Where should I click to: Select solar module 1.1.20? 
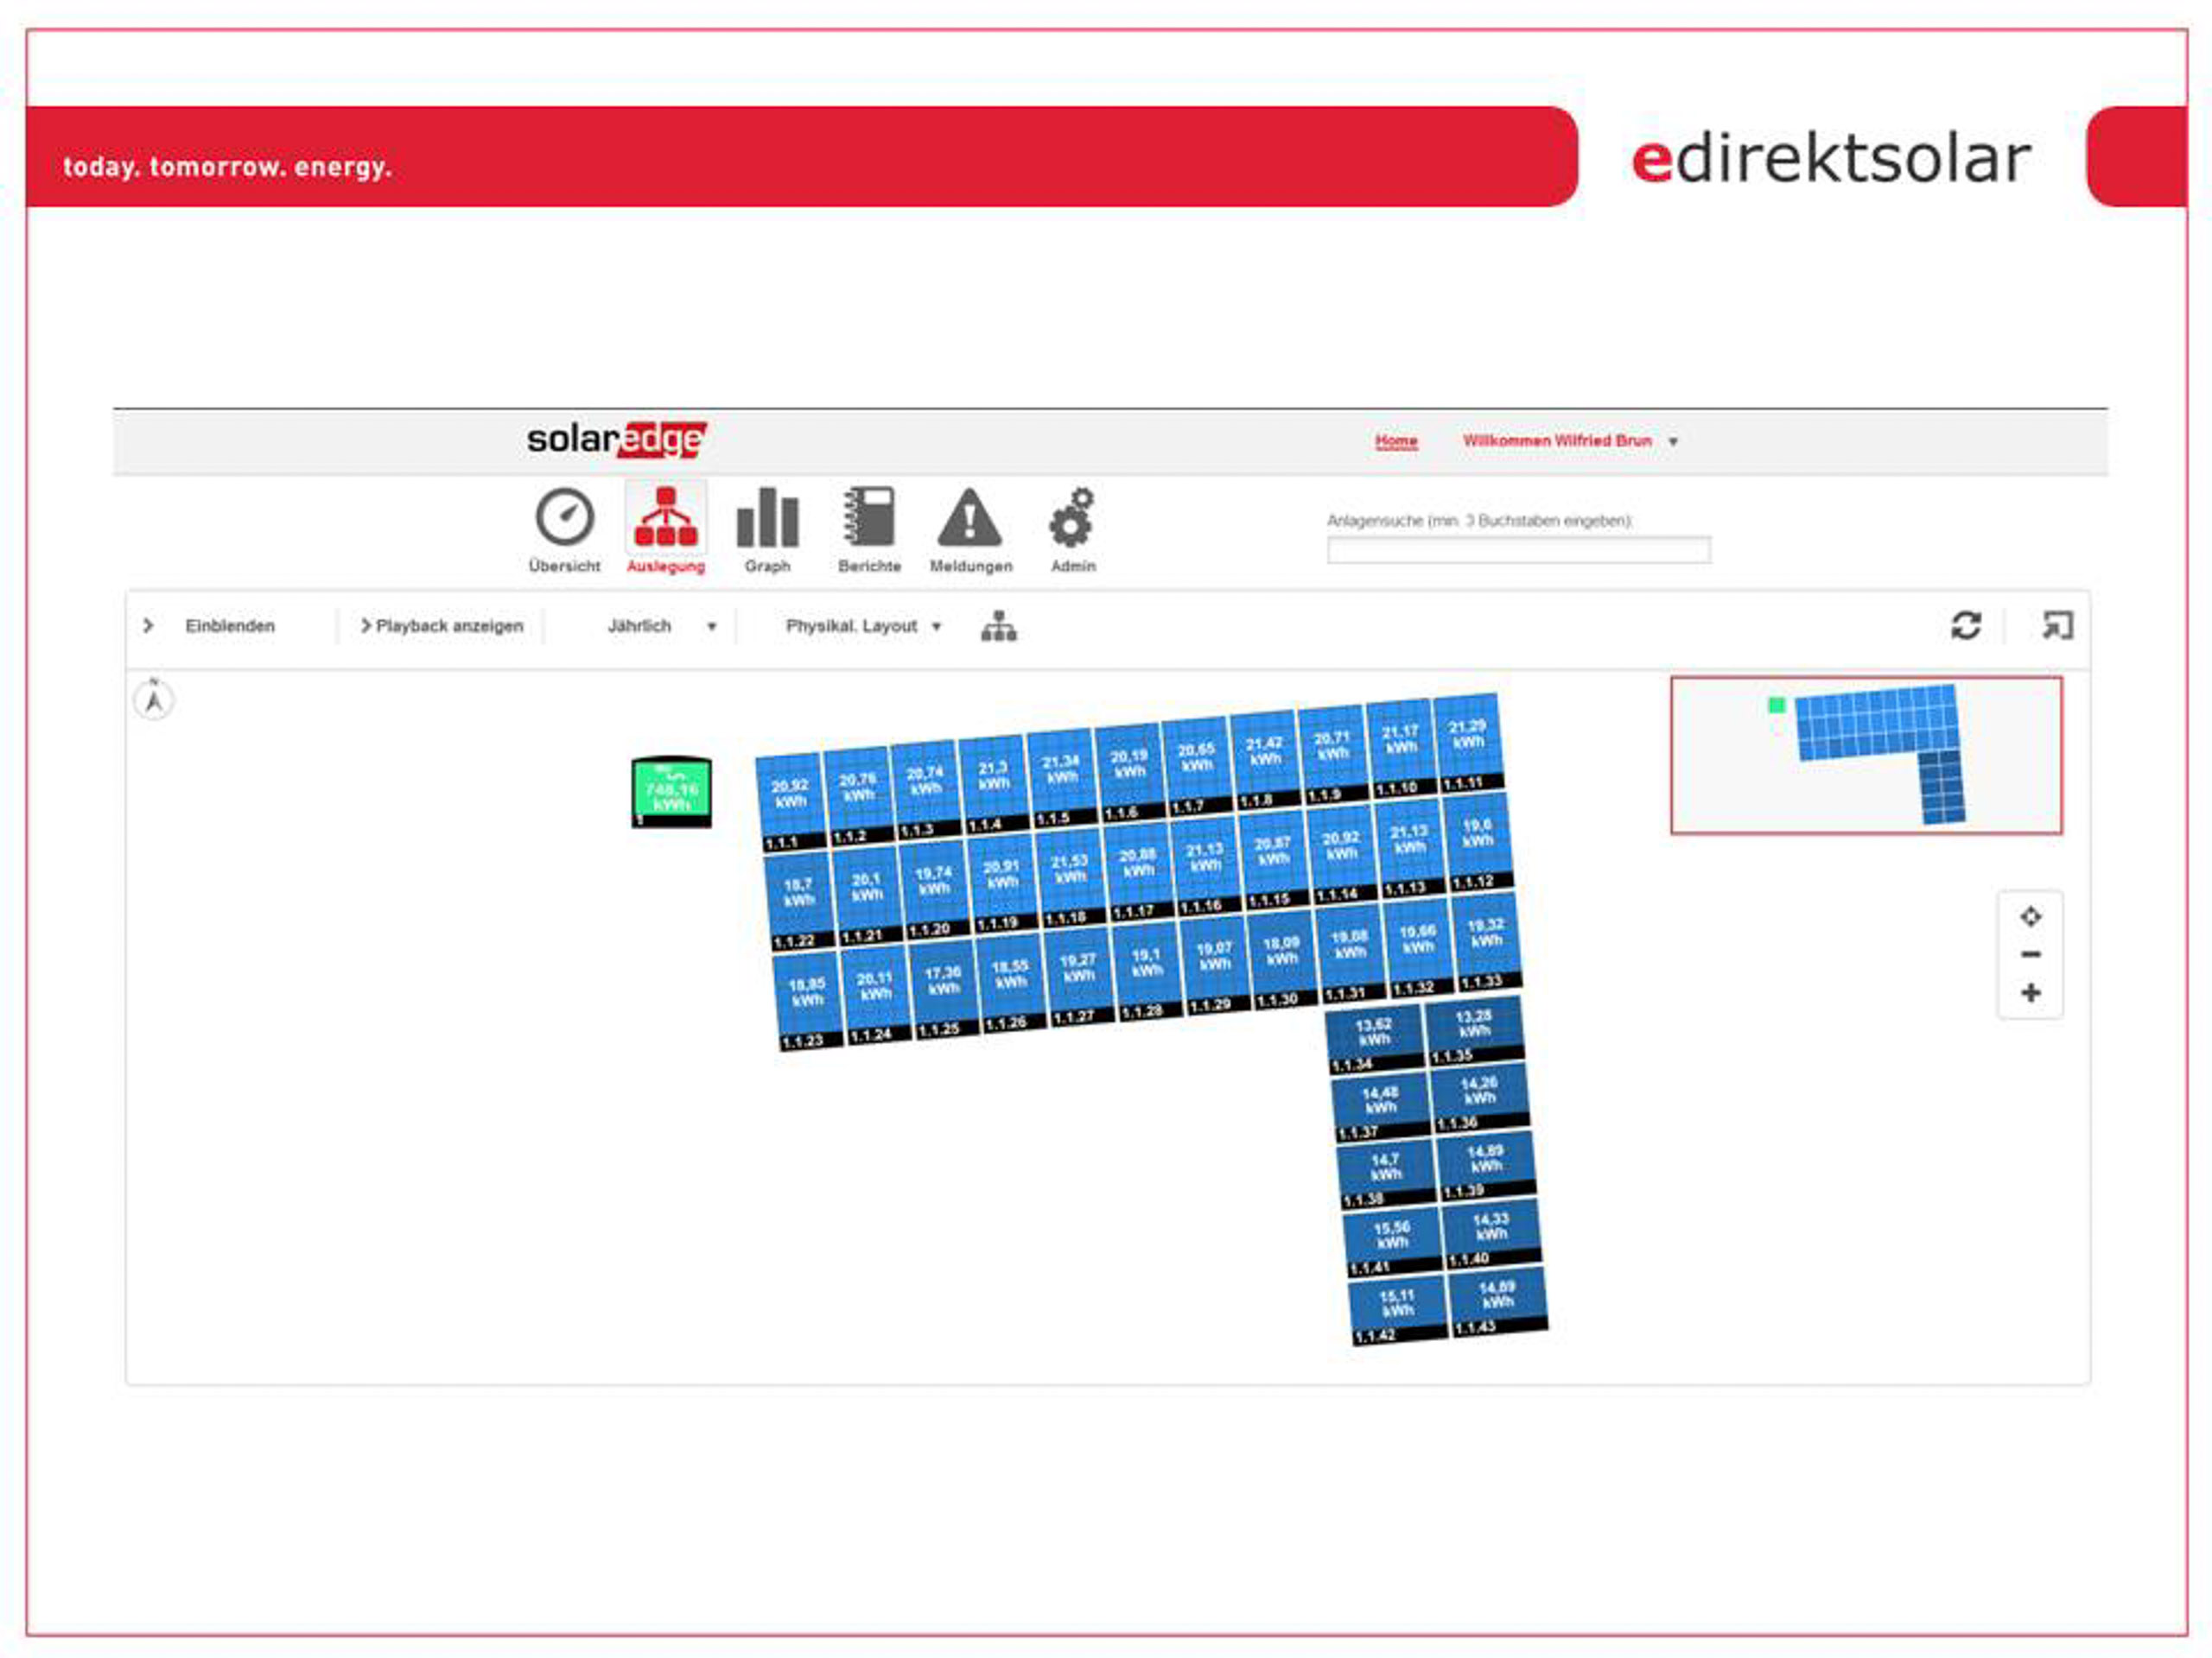(x=934, y=889)
